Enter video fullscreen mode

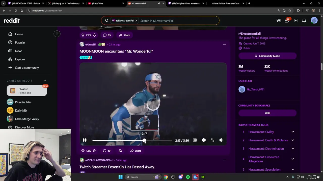click(x=212, y=140)
